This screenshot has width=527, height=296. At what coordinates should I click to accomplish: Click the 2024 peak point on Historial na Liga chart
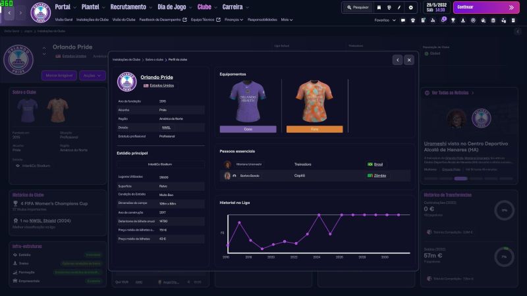[319, 215]
